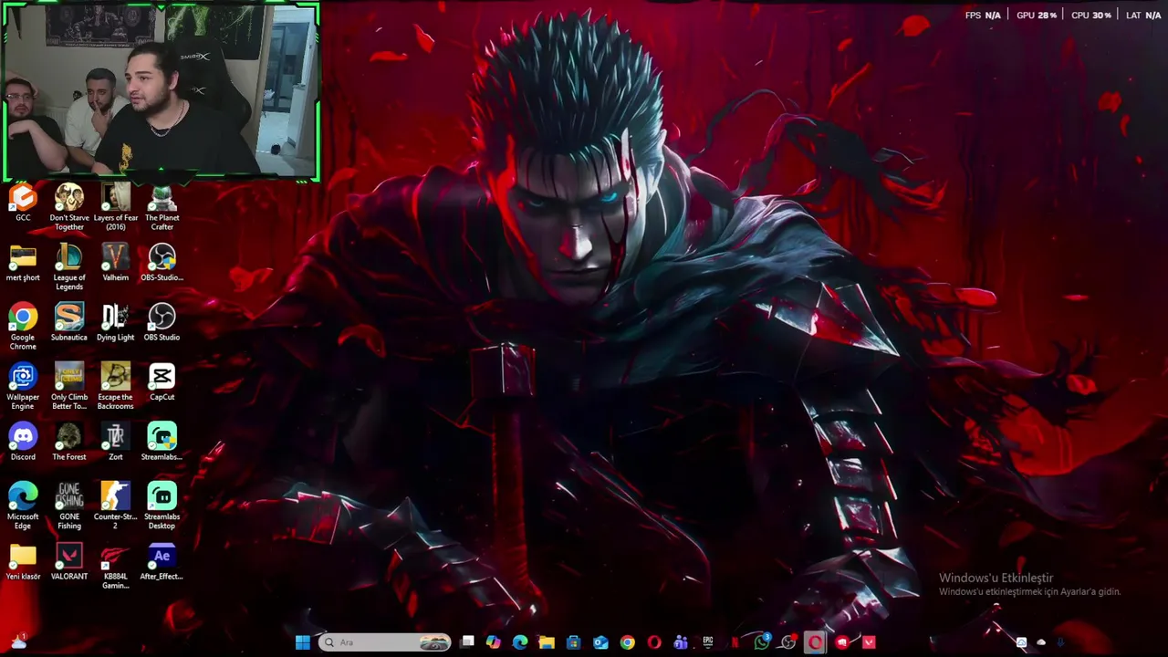Open WhatsApp from the taskbar
This screenshot has width=1168, height=657.
click(x=762, y=642)
